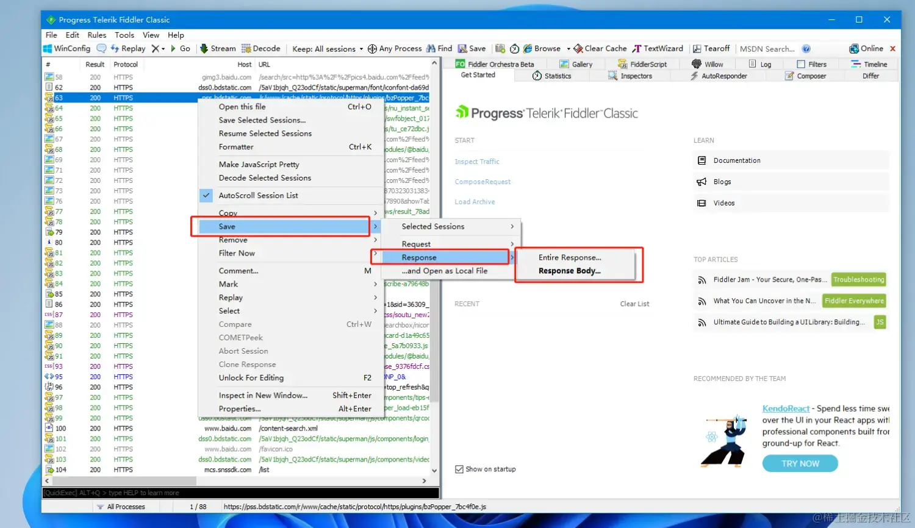Click the Troubleshooting article tag
This screenshot has width=915, height=528.
tap(858, 280)
